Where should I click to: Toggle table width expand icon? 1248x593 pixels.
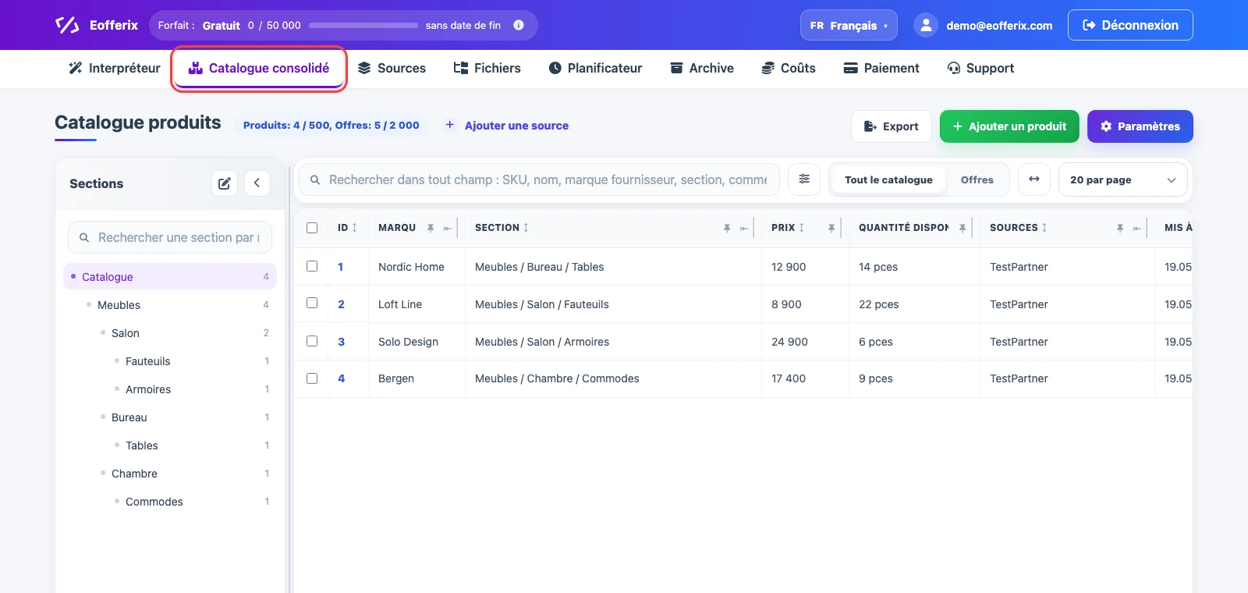1034,179
